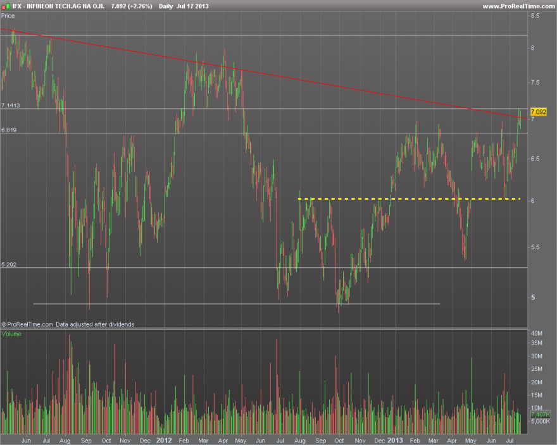Image resolution: width=557 pixels, height=445 pixels.
Task: Click the IFX candlestick icon in title
Action: point(6,6)
